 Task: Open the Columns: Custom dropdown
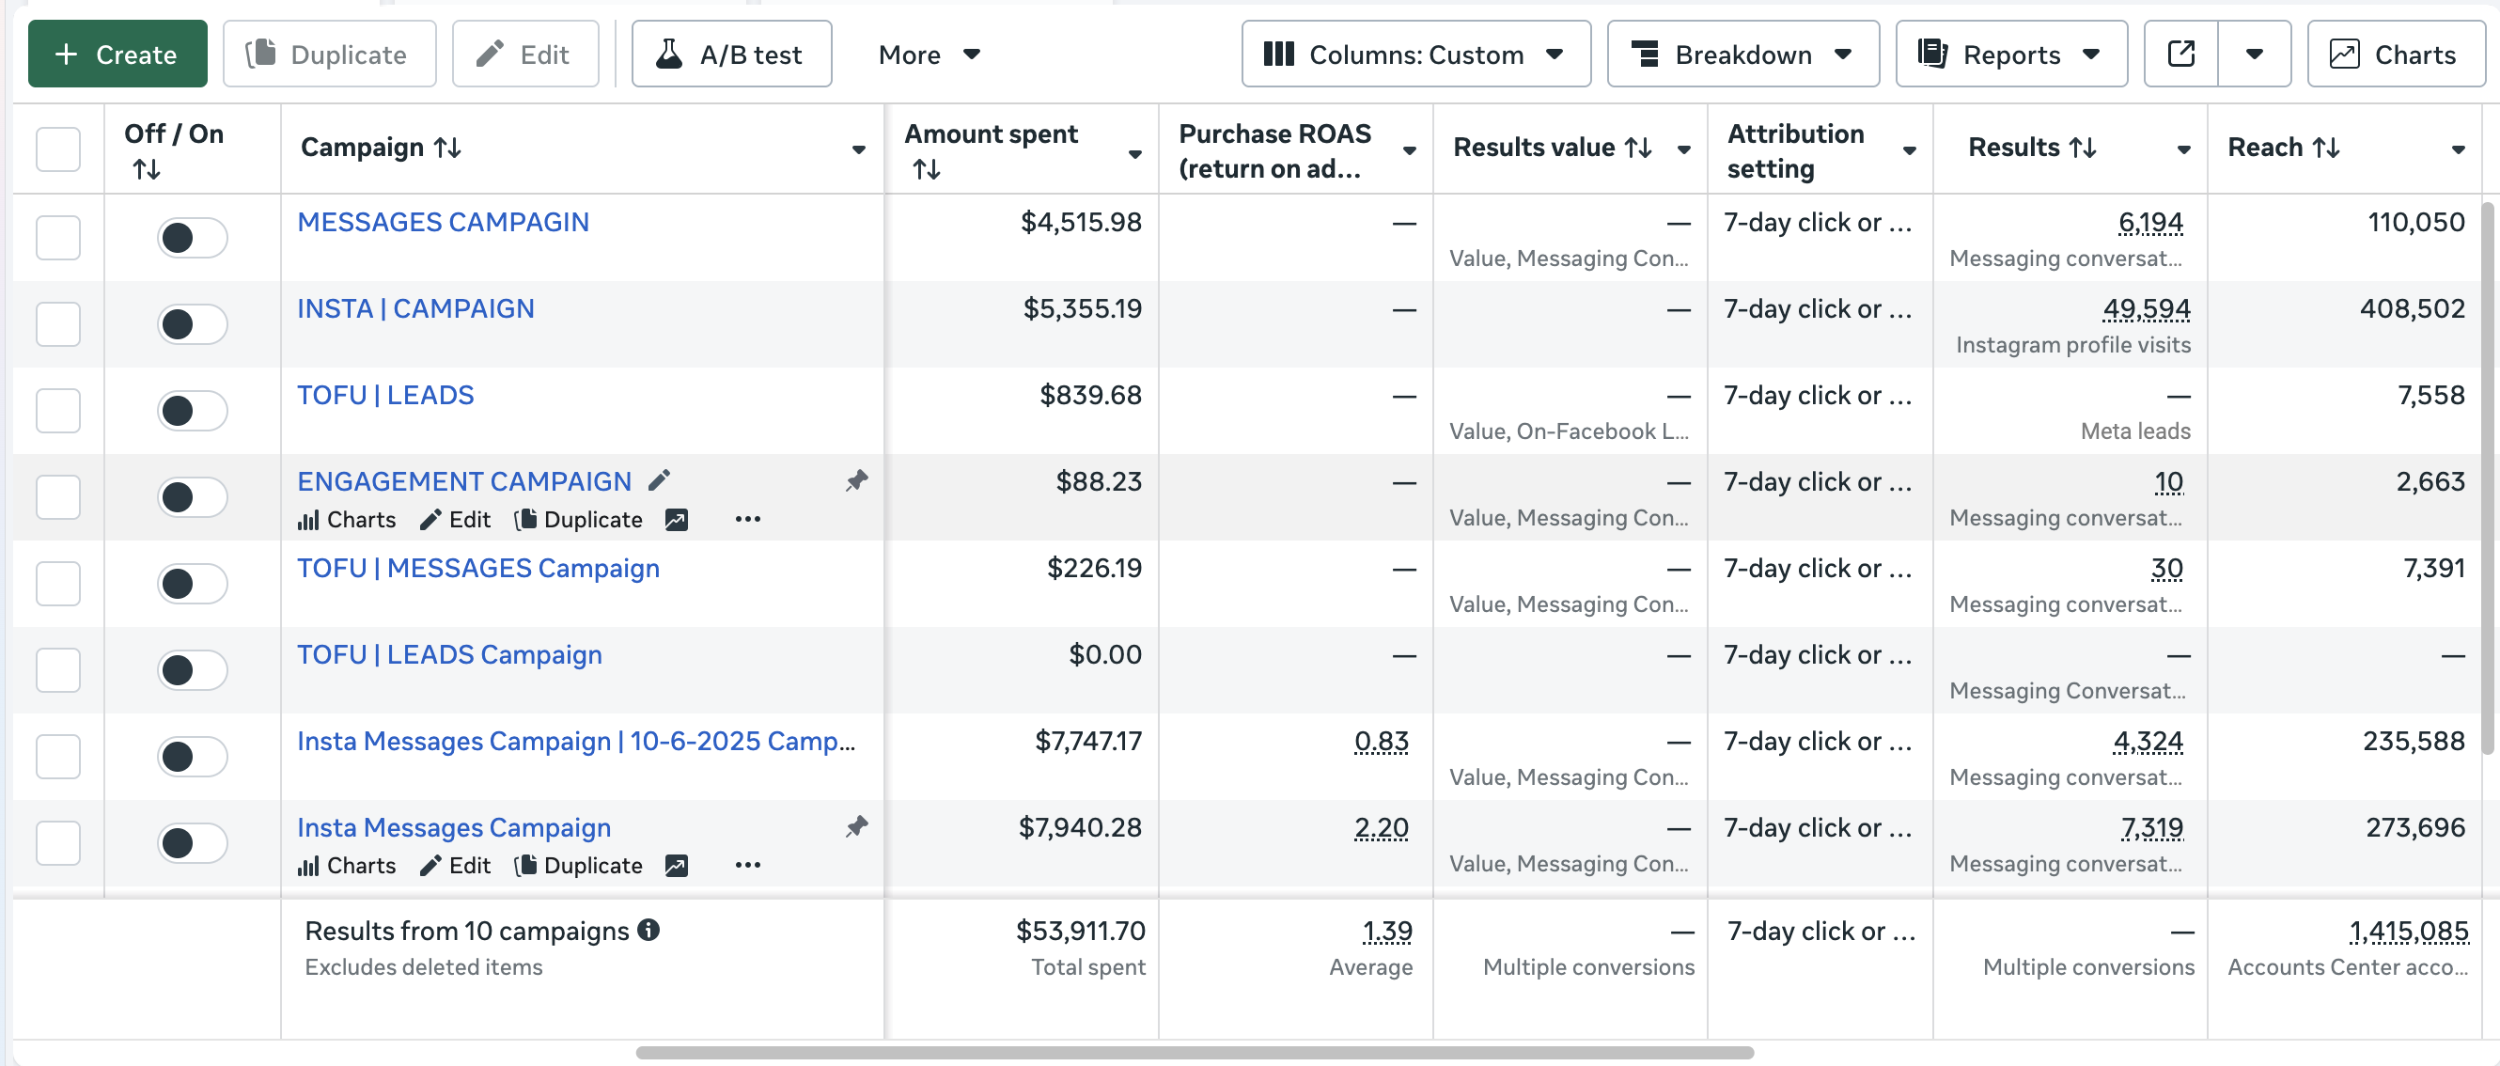point(1415,55)
